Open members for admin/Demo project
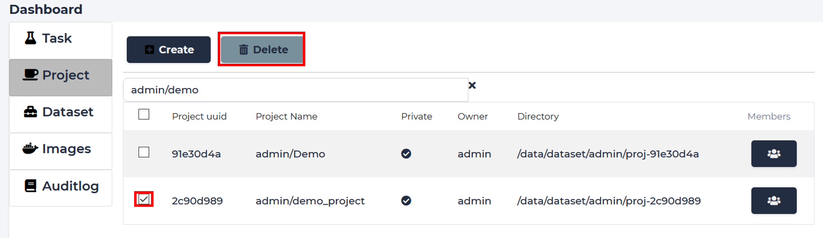 (x=774, y=154)
